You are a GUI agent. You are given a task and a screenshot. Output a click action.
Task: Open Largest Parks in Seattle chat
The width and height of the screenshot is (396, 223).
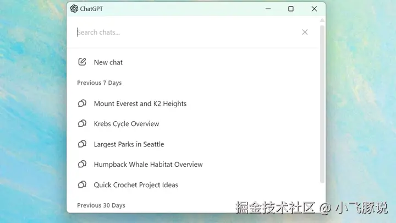coord(129,144)
